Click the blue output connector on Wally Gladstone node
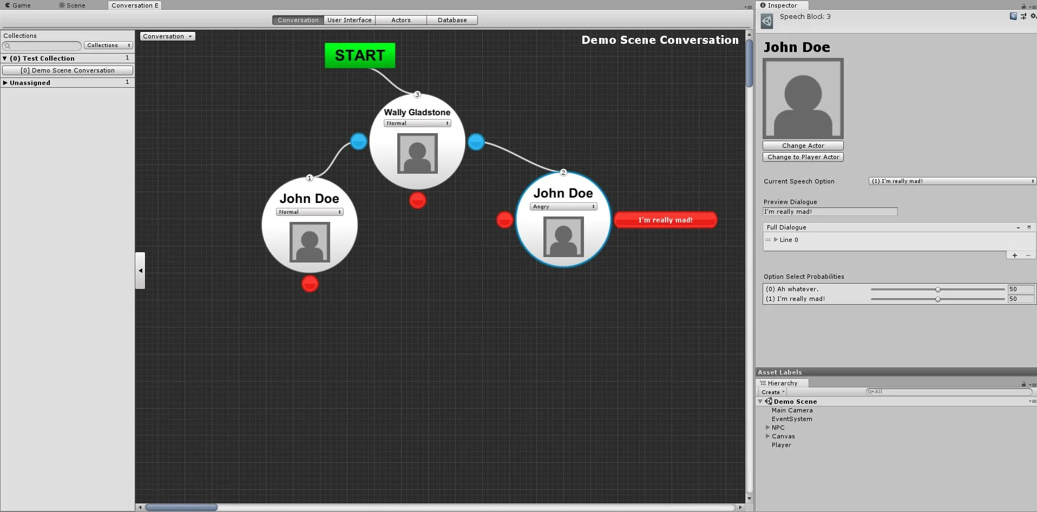 (476, 141)
